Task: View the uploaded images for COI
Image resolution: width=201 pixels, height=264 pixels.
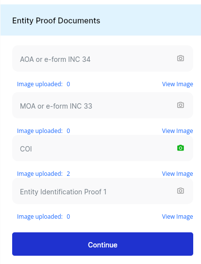Action: pos(177,173)
